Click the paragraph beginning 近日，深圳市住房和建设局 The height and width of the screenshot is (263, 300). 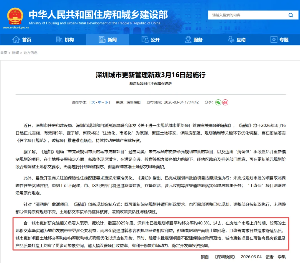point(151,133)
